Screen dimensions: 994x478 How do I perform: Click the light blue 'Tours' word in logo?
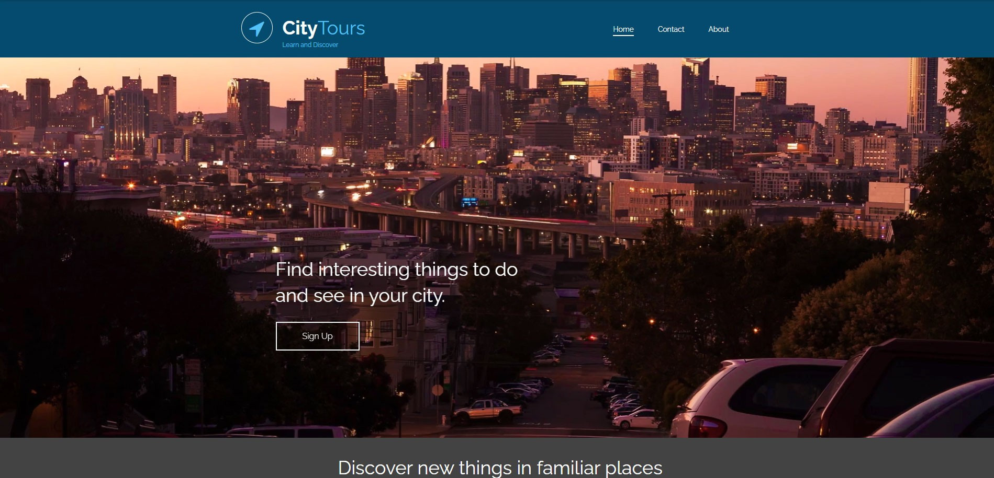(x=342, y=28)
